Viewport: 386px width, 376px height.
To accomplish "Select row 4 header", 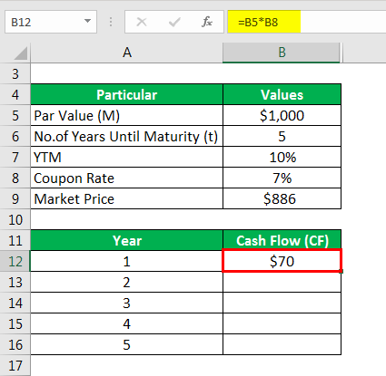I will 15,94.
